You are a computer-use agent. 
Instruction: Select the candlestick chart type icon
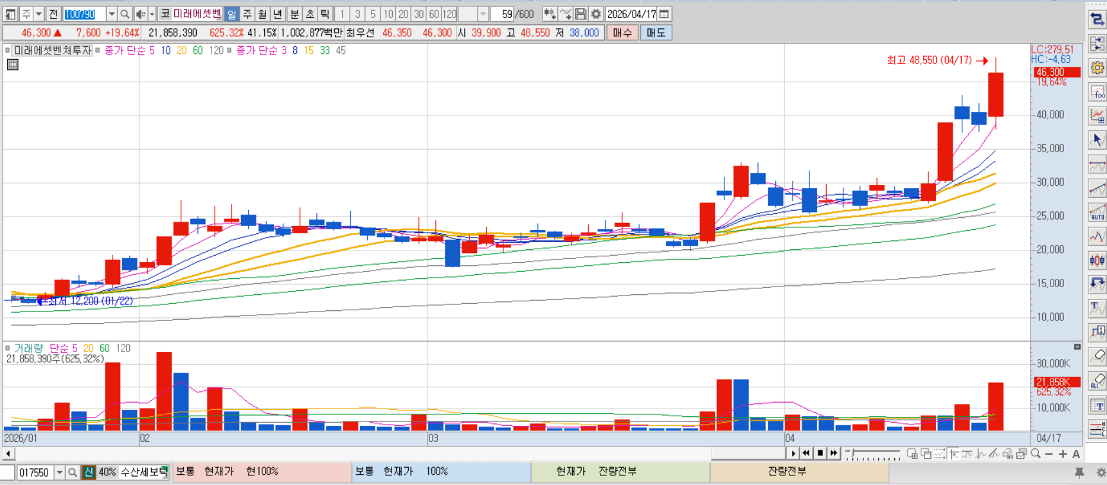(1097, 260)
